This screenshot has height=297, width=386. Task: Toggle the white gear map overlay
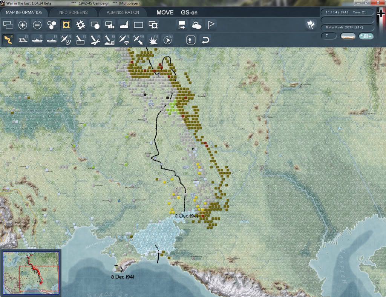(x=81, y=25)
